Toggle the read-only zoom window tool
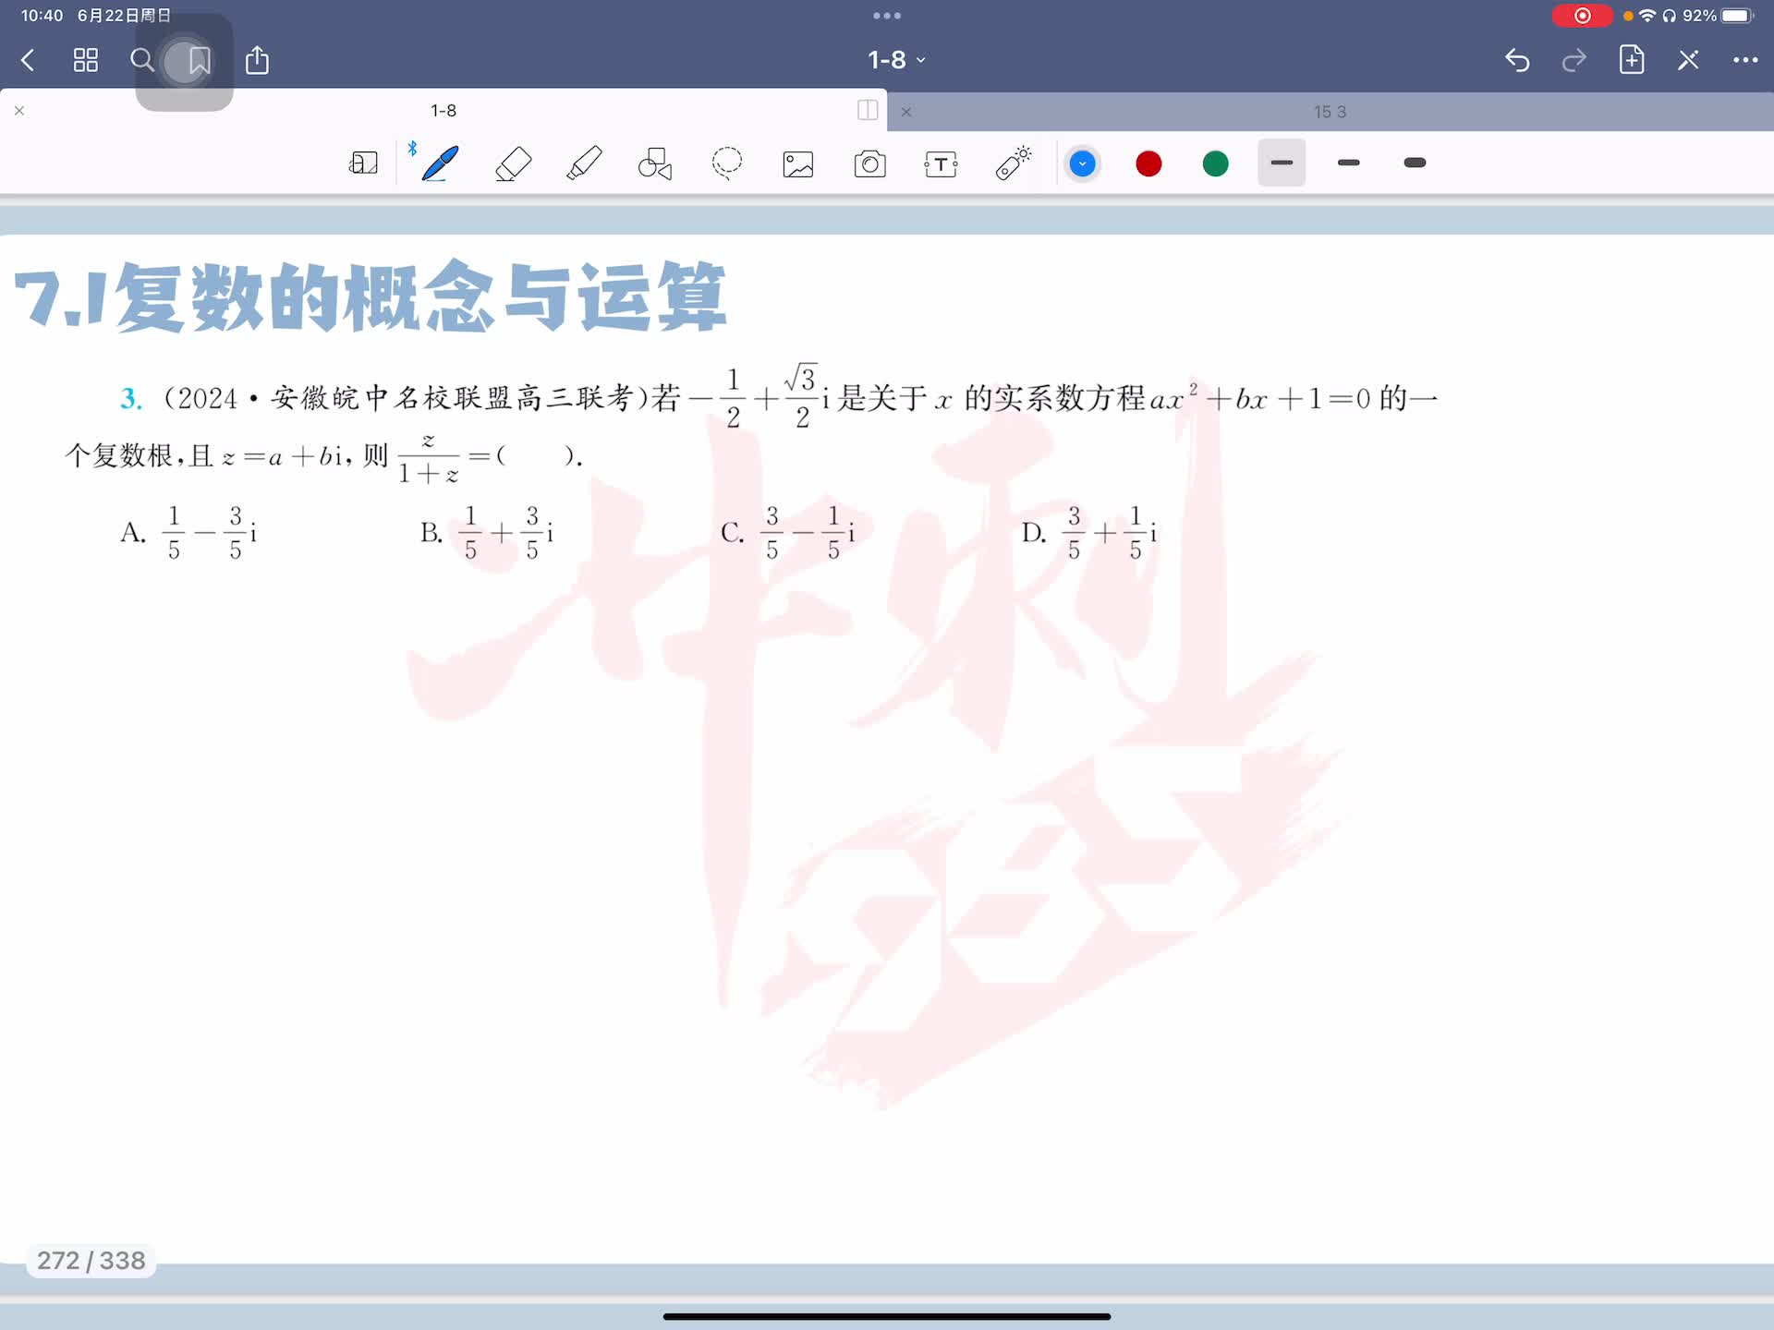The height and width of the screenshot is (1330, 1774). (363, 163)
